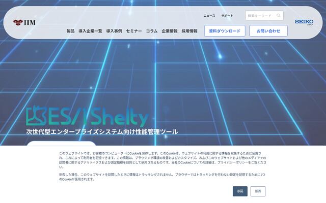Open the コラム menu item
The width and height of the screenshot is (326, 203).
pos(152,31)
